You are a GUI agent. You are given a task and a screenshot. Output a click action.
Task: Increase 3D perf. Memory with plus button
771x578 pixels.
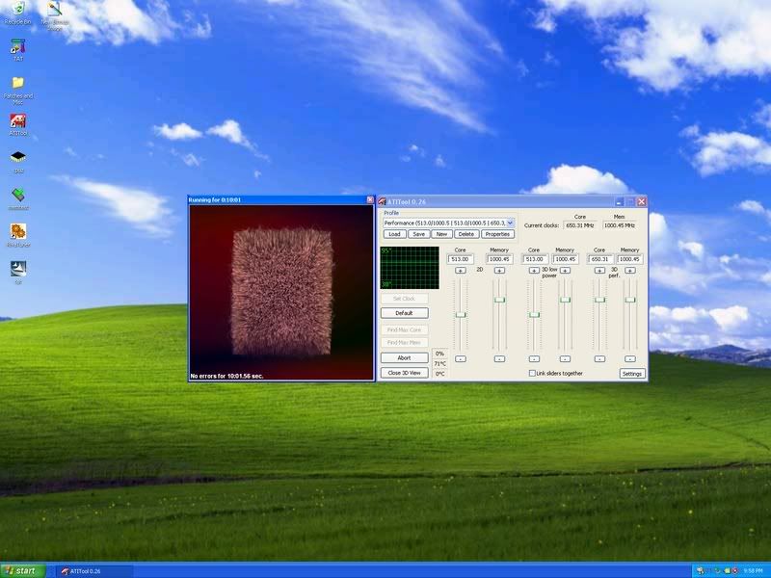pos(630,271)
